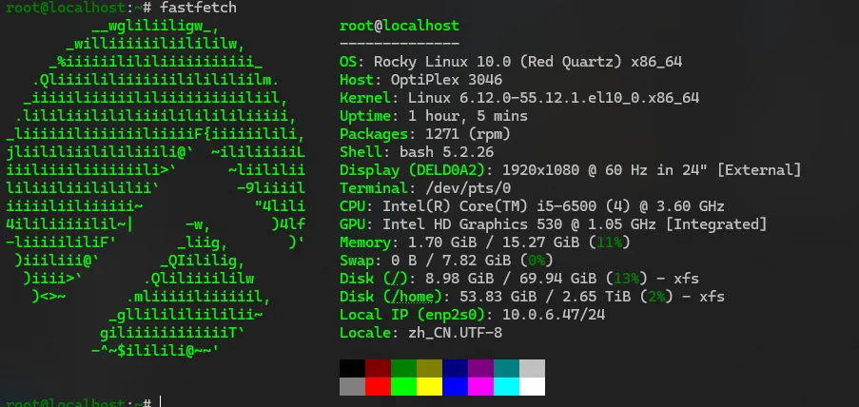Viewport: 859px width, 407px height.
Task: Click the medium gray color block
Action: [352, 386]
